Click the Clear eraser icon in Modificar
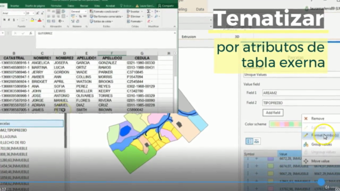The width and height of the screenshot is (340, 191). tap(149, 21)
